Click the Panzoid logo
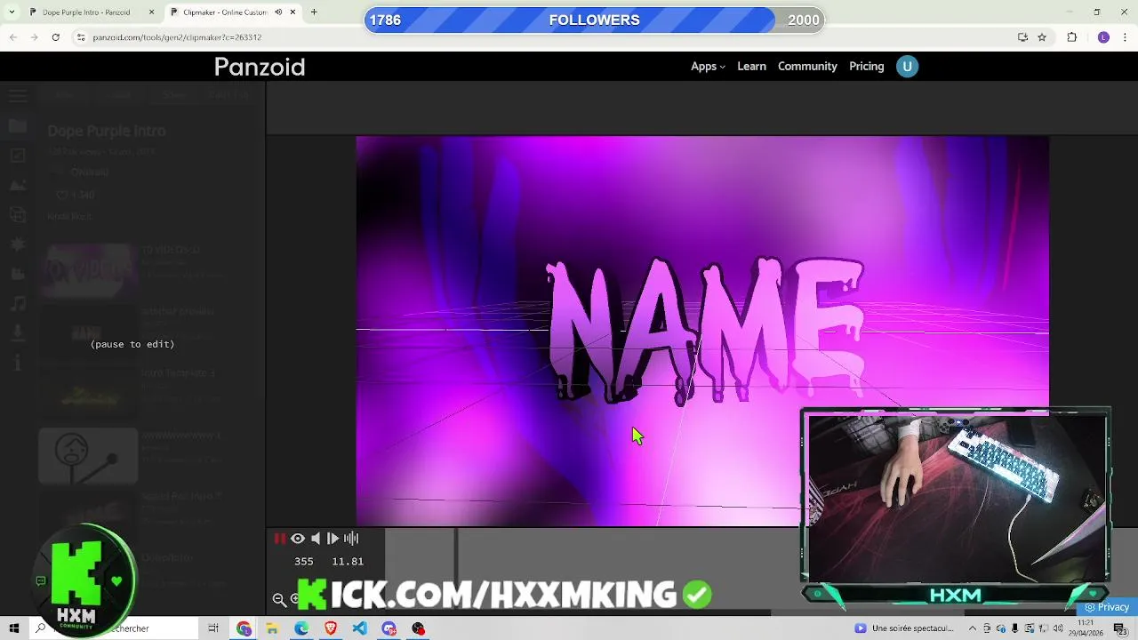The image size is (1138, 640). [260, 67]
